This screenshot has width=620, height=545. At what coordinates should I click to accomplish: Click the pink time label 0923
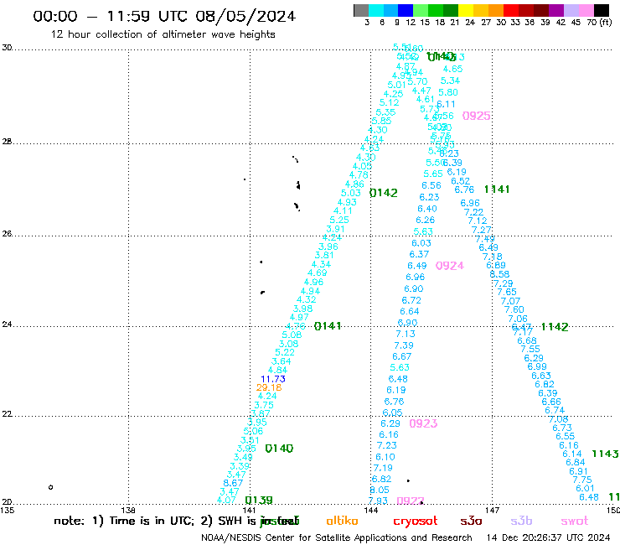(x=423, y=423)
